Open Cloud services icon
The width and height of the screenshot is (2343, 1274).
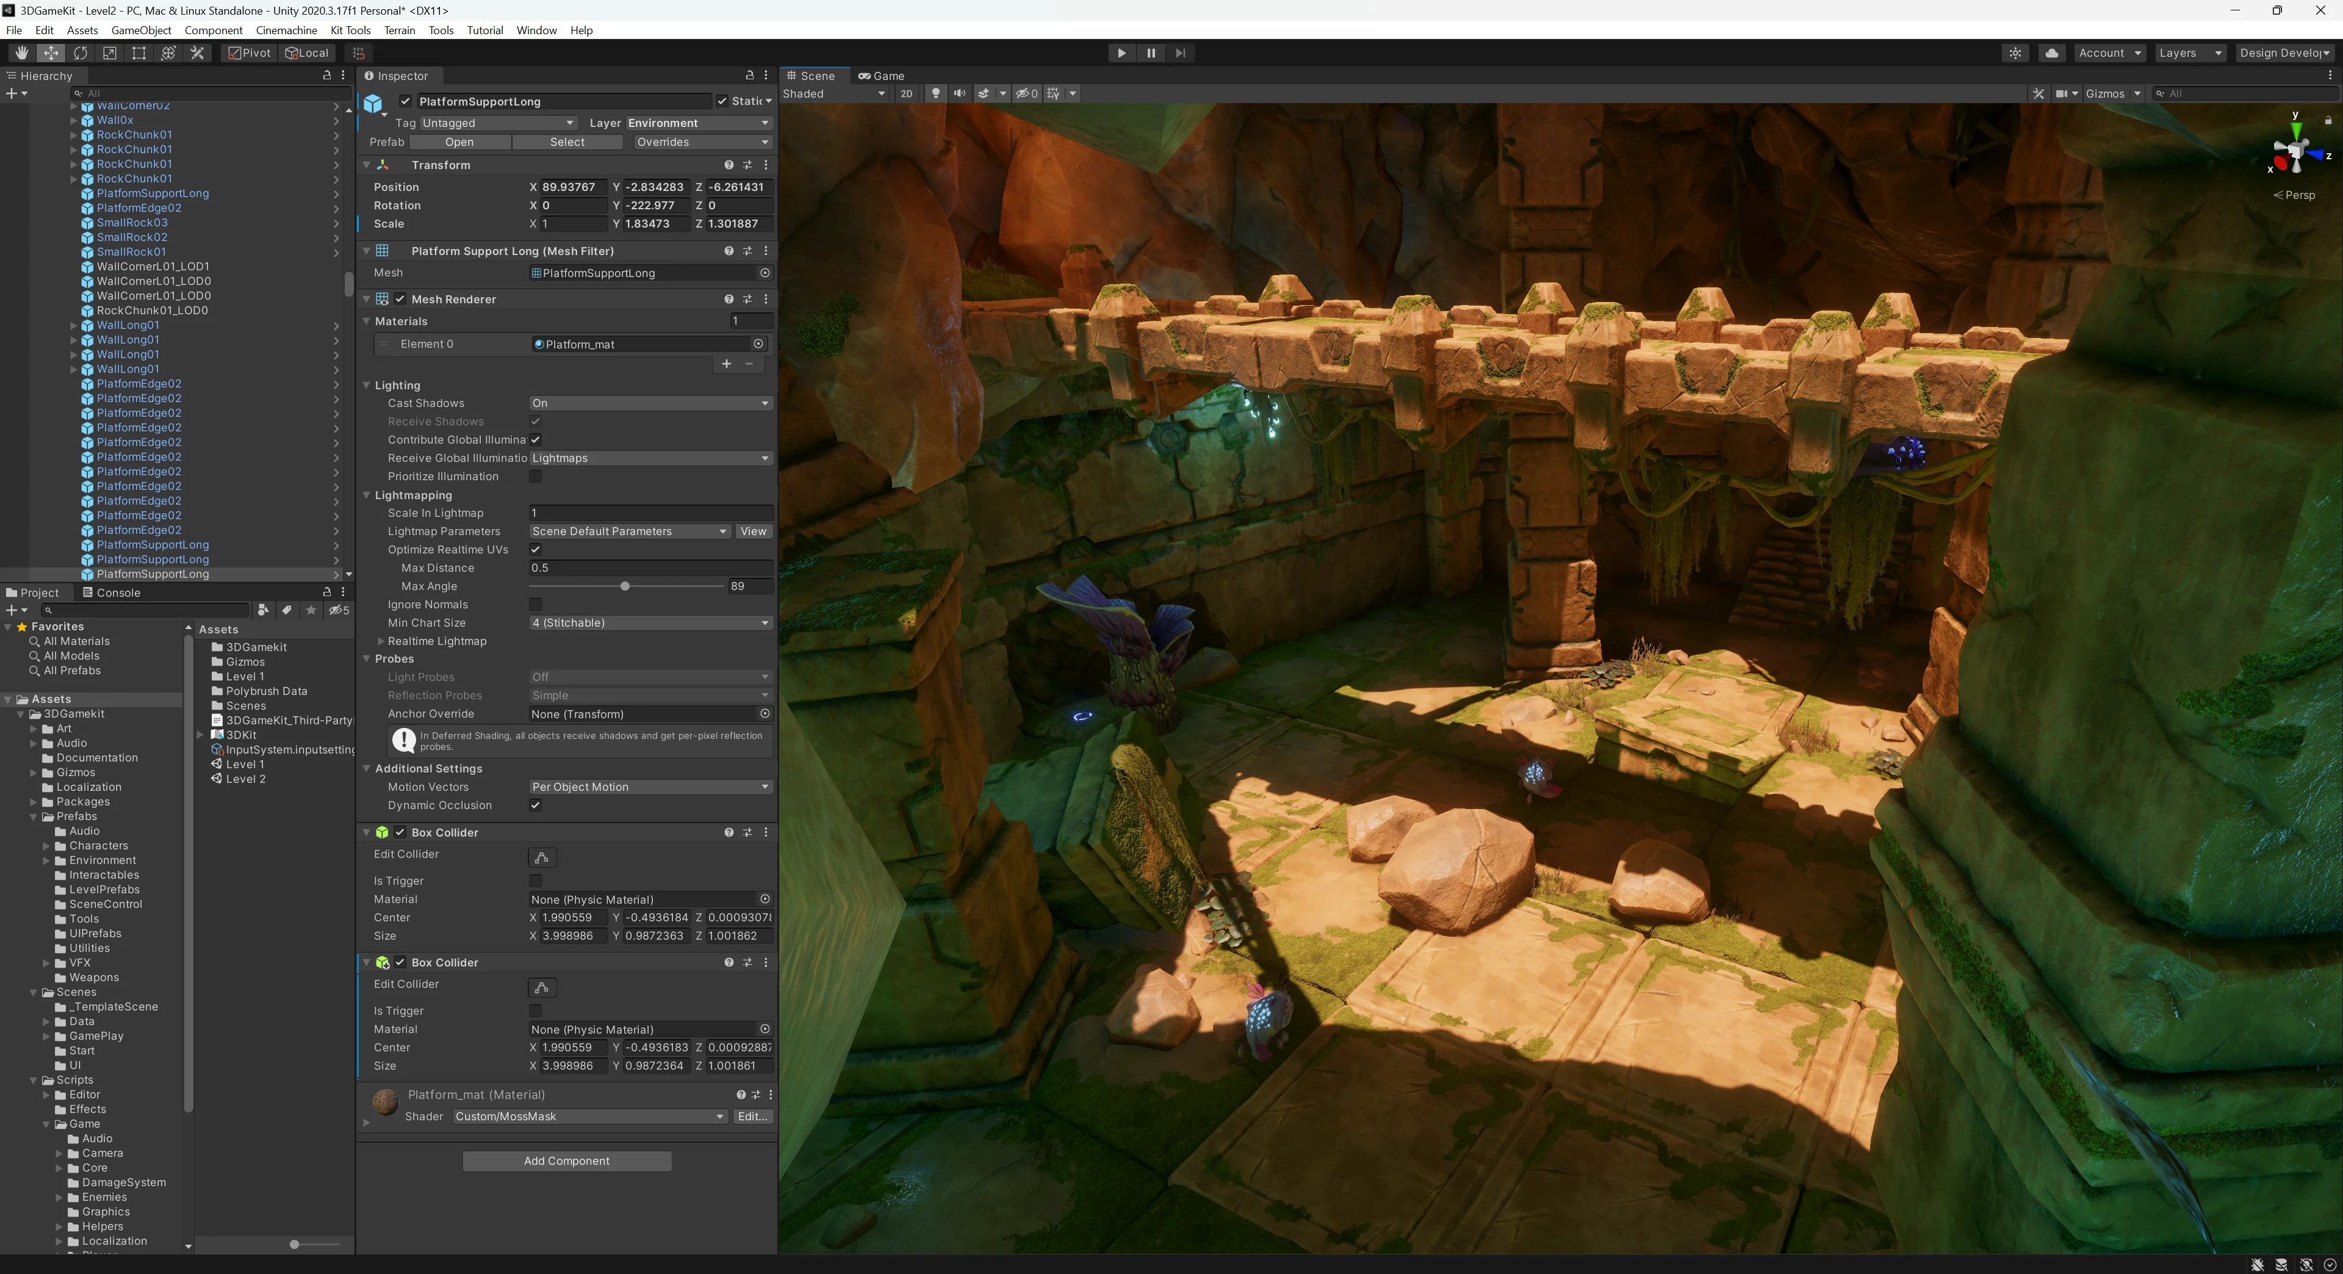[x=2051, y=52]
